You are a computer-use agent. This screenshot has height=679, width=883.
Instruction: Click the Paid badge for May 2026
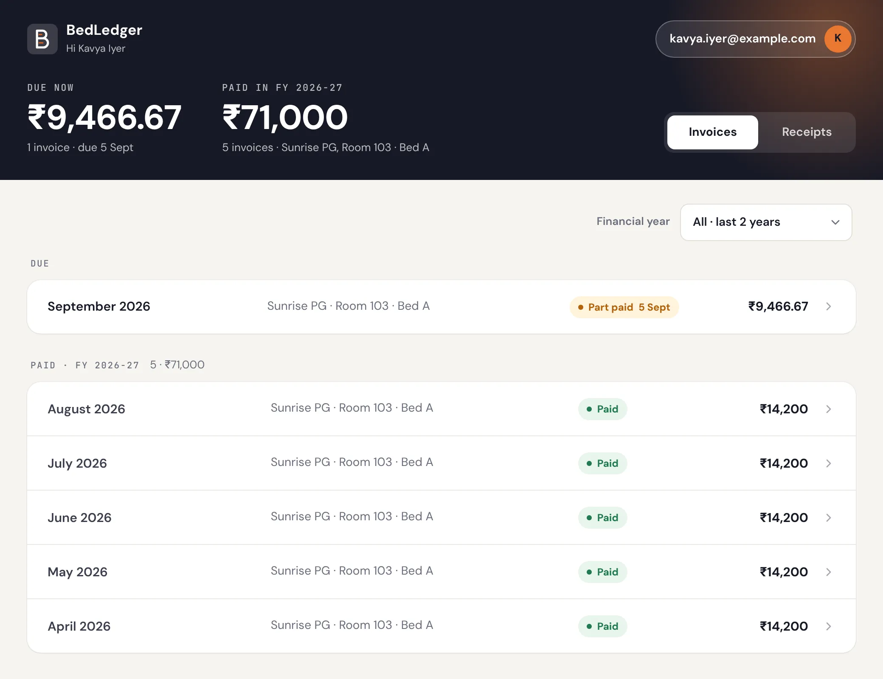click(602, 572)
